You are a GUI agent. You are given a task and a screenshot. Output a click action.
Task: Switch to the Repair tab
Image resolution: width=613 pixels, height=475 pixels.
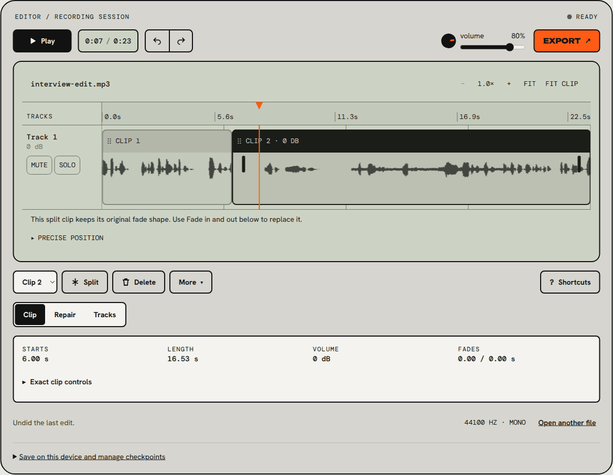click(65, 315)
